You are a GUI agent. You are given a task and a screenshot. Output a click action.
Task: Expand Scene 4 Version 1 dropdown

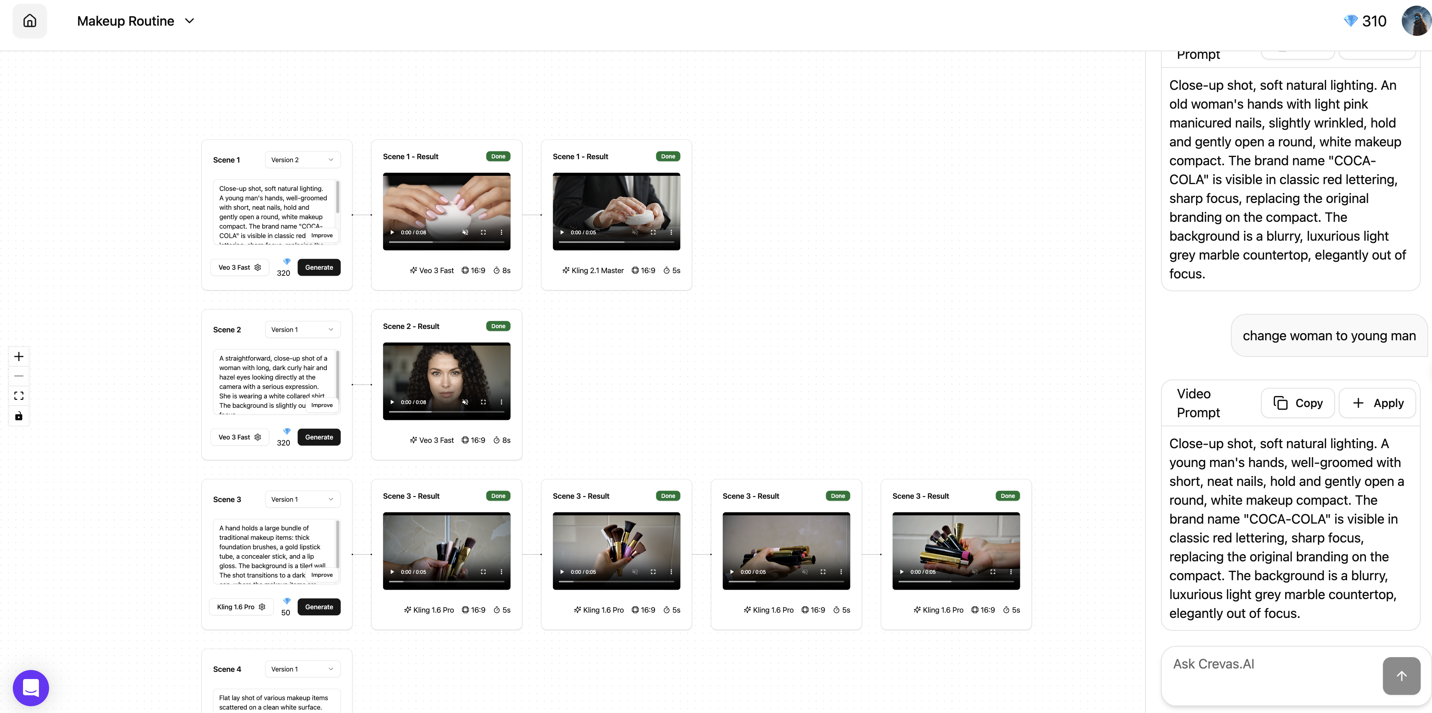click(x=302, y=669)
